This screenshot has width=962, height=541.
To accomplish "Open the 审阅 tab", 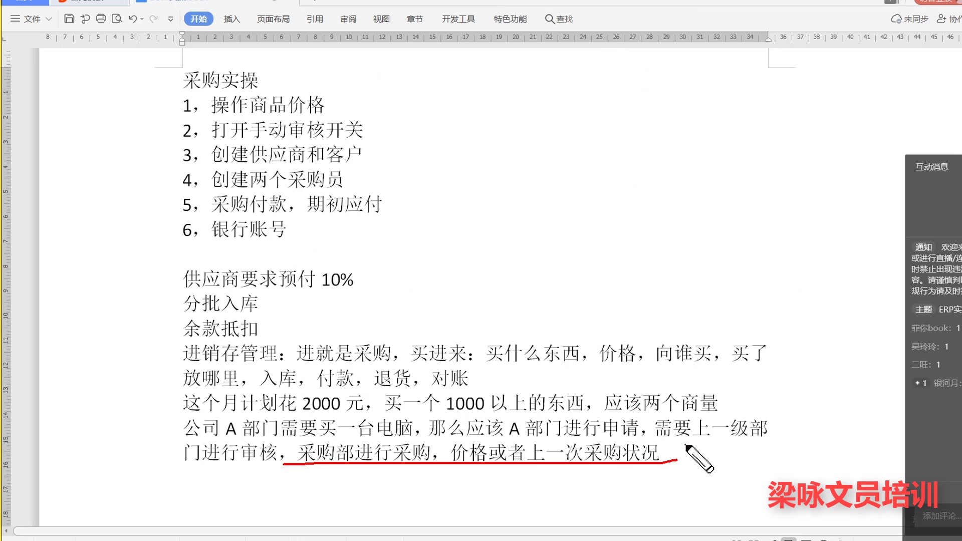I will point(348,19).
